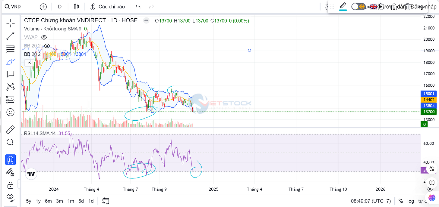The image size is (439, 207).
Task: Toggle stay in drawing mode
Action: pyautogui.click(x=11, y=172)
